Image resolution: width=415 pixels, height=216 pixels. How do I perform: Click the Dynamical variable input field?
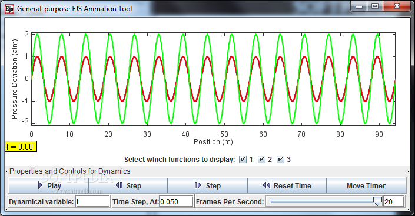pyautogui.click(x=92, y=202)
